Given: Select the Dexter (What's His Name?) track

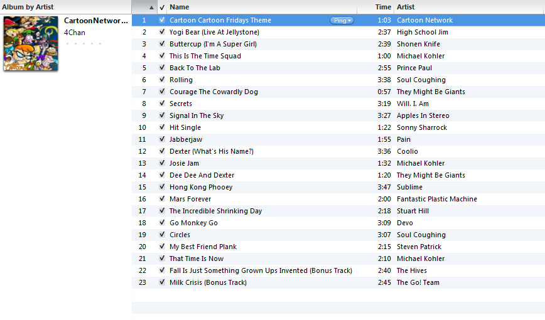Looking at the screenshot, I should pos(338,151).
